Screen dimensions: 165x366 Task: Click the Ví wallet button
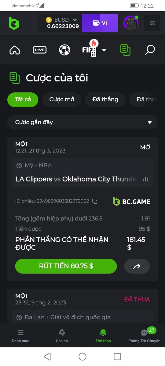tap(100, 23)
